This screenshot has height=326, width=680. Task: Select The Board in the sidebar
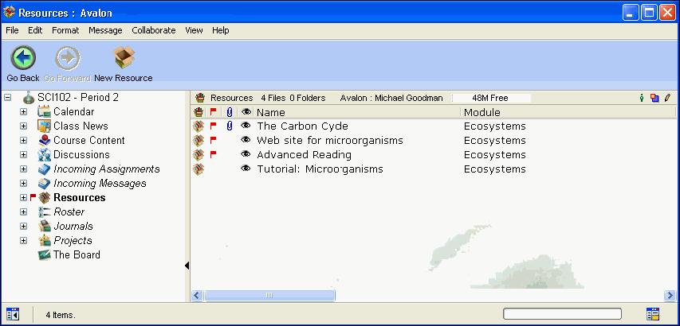(x=76, y=255)
